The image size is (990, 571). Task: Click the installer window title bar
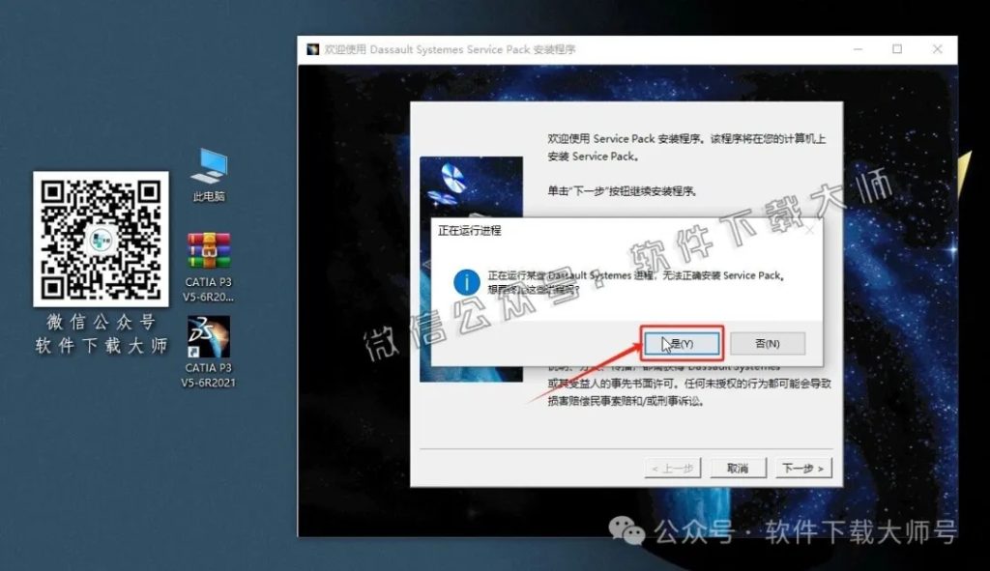tap(580, 48)
